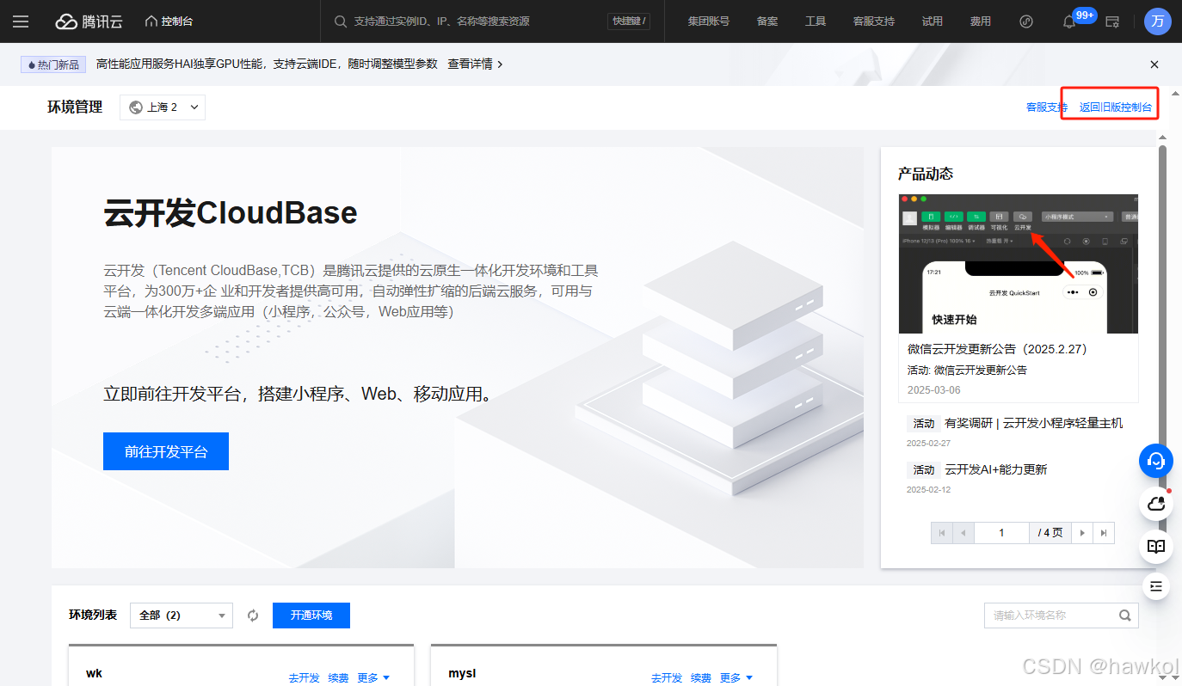Go to the 控制台 home icon
This screenshot has width=1182, height=686.
coord(151,21)
